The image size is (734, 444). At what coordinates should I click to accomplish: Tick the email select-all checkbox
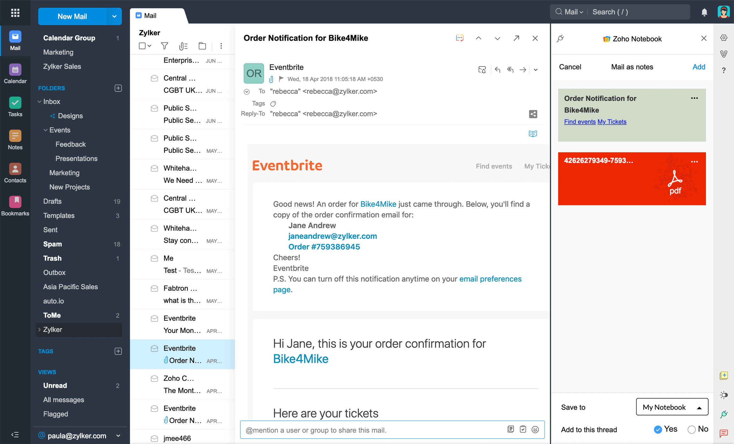pos(142,46)
